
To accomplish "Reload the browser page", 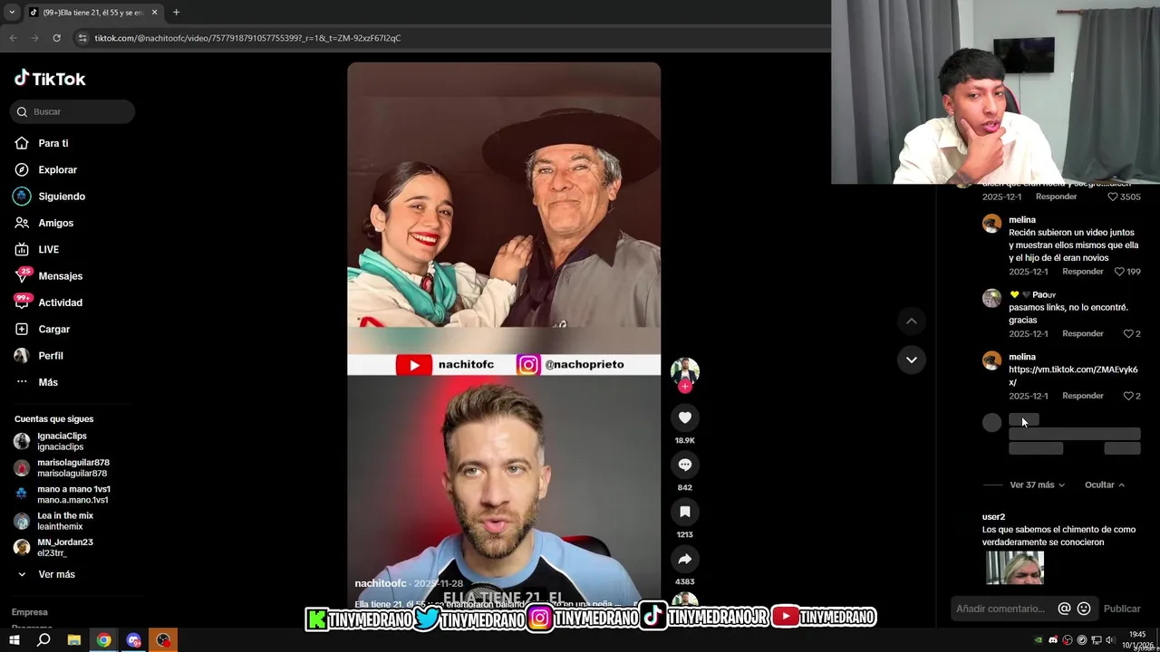I will (x=56, y=38).
